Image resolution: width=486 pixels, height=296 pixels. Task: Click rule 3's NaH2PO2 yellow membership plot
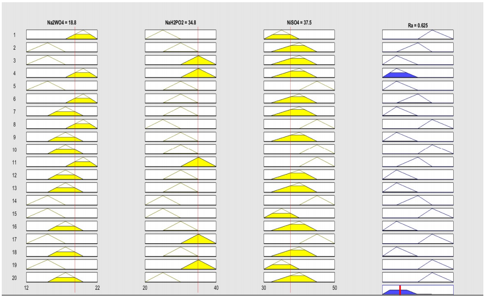tap(180, 60)
